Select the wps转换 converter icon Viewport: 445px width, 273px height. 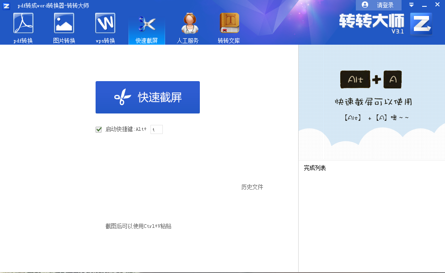pos(105,26)
